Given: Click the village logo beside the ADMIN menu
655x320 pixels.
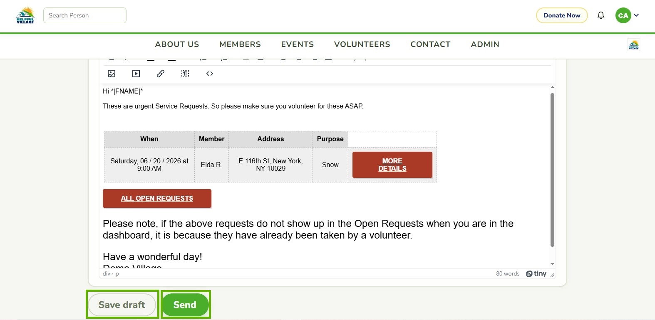Looking at the screenshot, I should pyautogui.click(x=634, y=45).
